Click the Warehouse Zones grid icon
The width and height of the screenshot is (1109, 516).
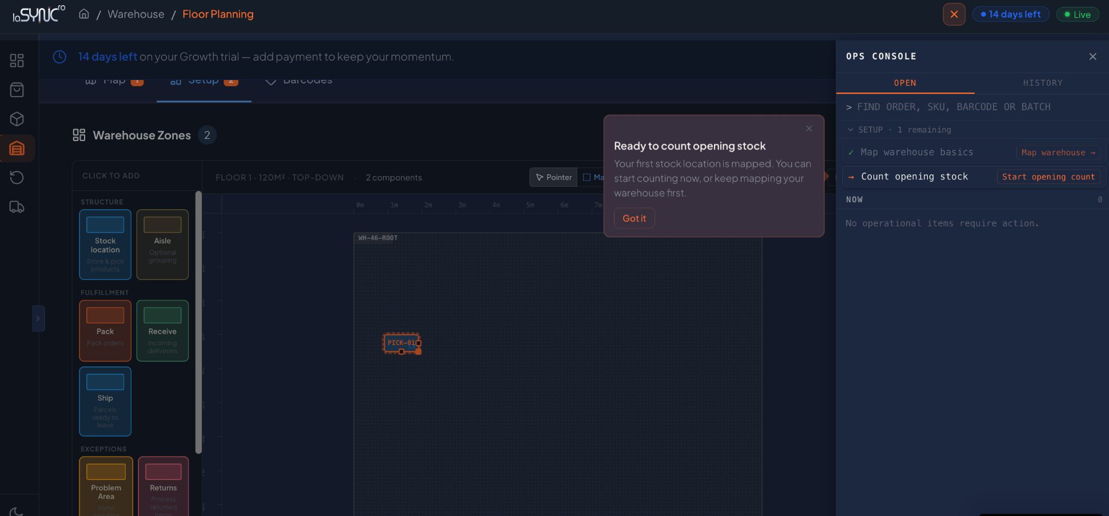[x=79, y=135]
